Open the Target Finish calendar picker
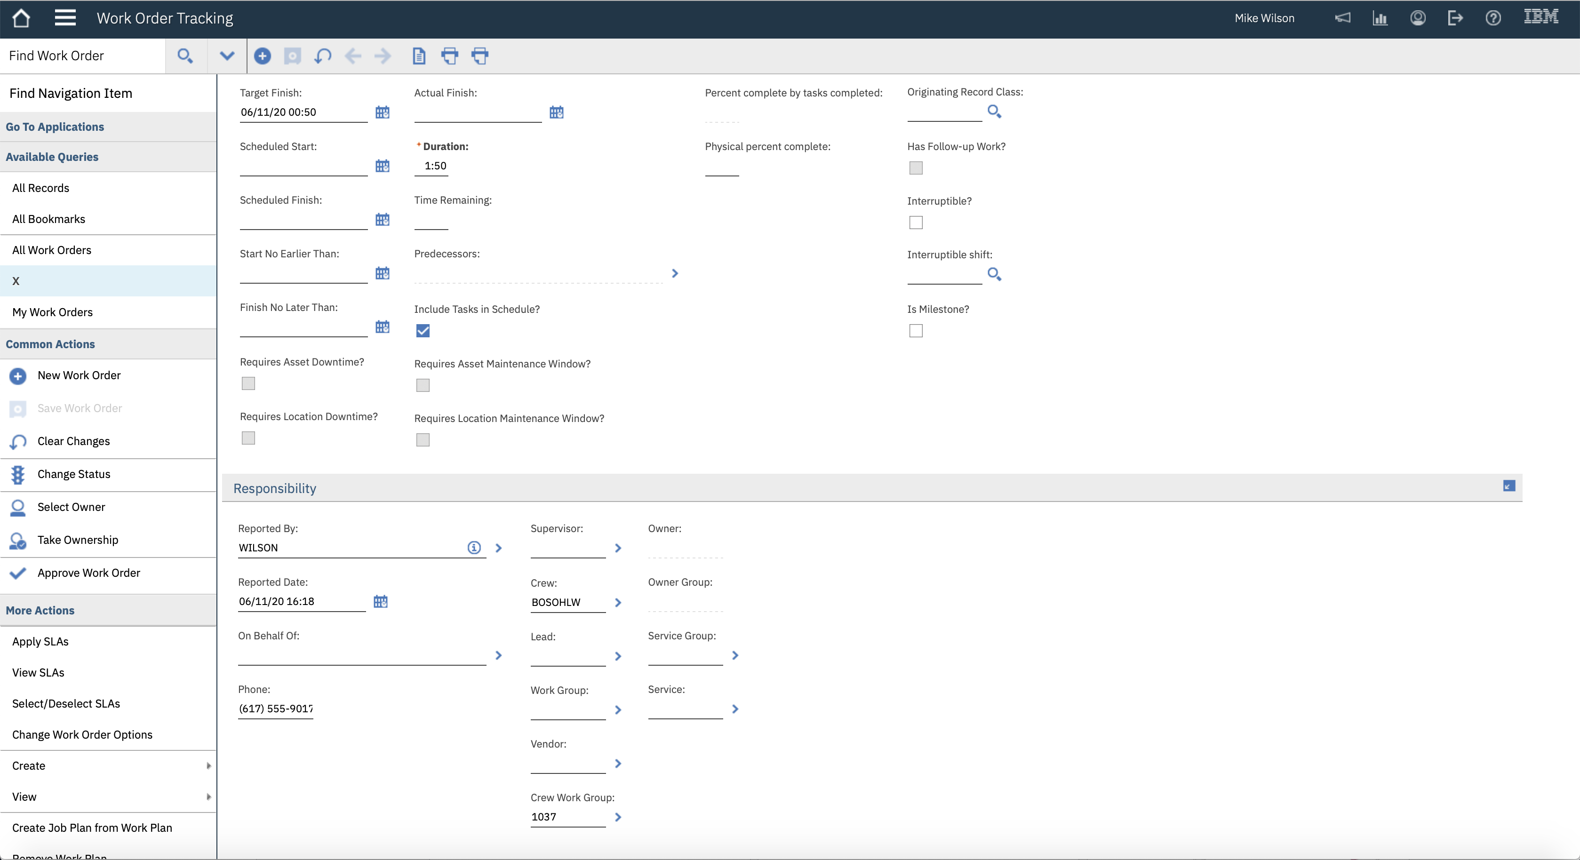The height and width of the screenshot is (860, 1580). tap(382, 112)
